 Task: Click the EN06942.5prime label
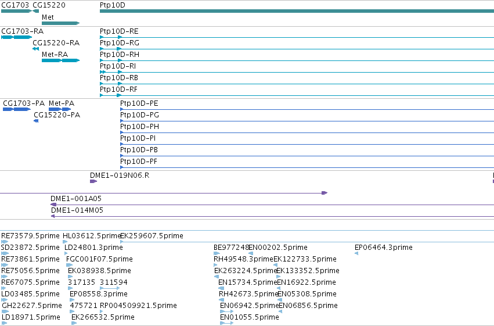coord(250,306)
